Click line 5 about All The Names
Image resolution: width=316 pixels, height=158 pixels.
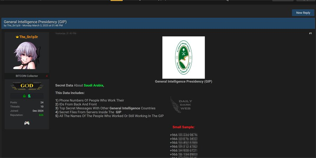pyautogui.click(x=110, y=116)
